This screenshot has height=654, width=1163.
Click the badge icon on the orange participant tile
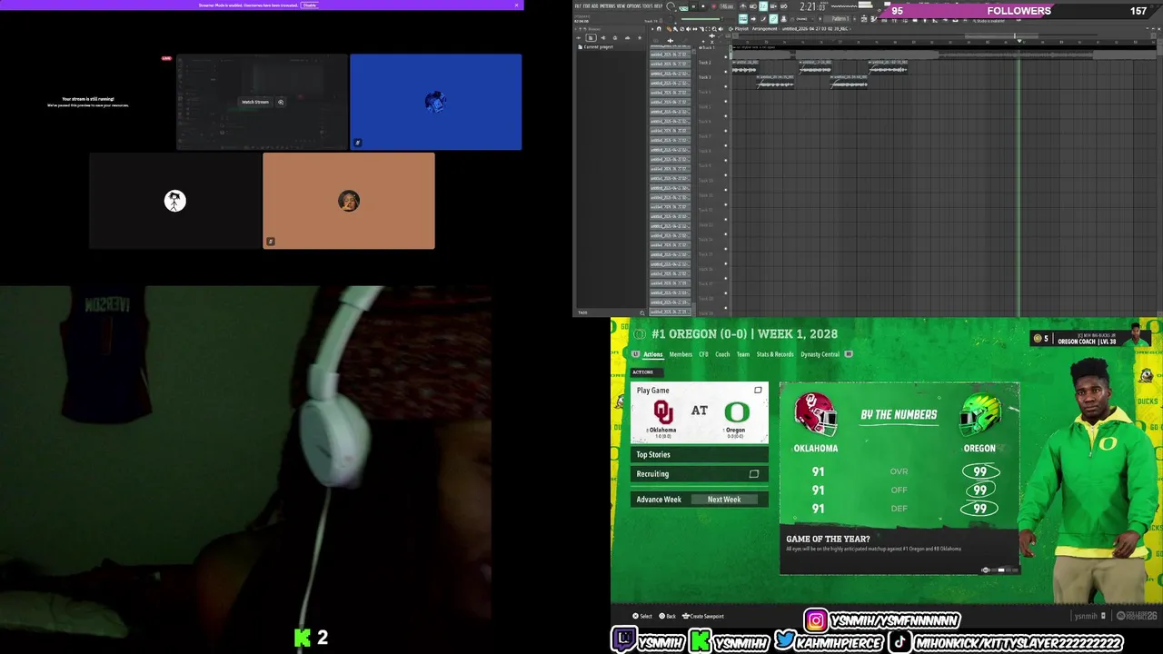coord(271,242)
